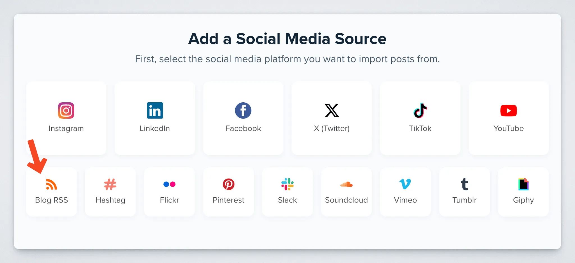Choose the Slack logo icon
575x263 pixels.
[x=287, y=184]
